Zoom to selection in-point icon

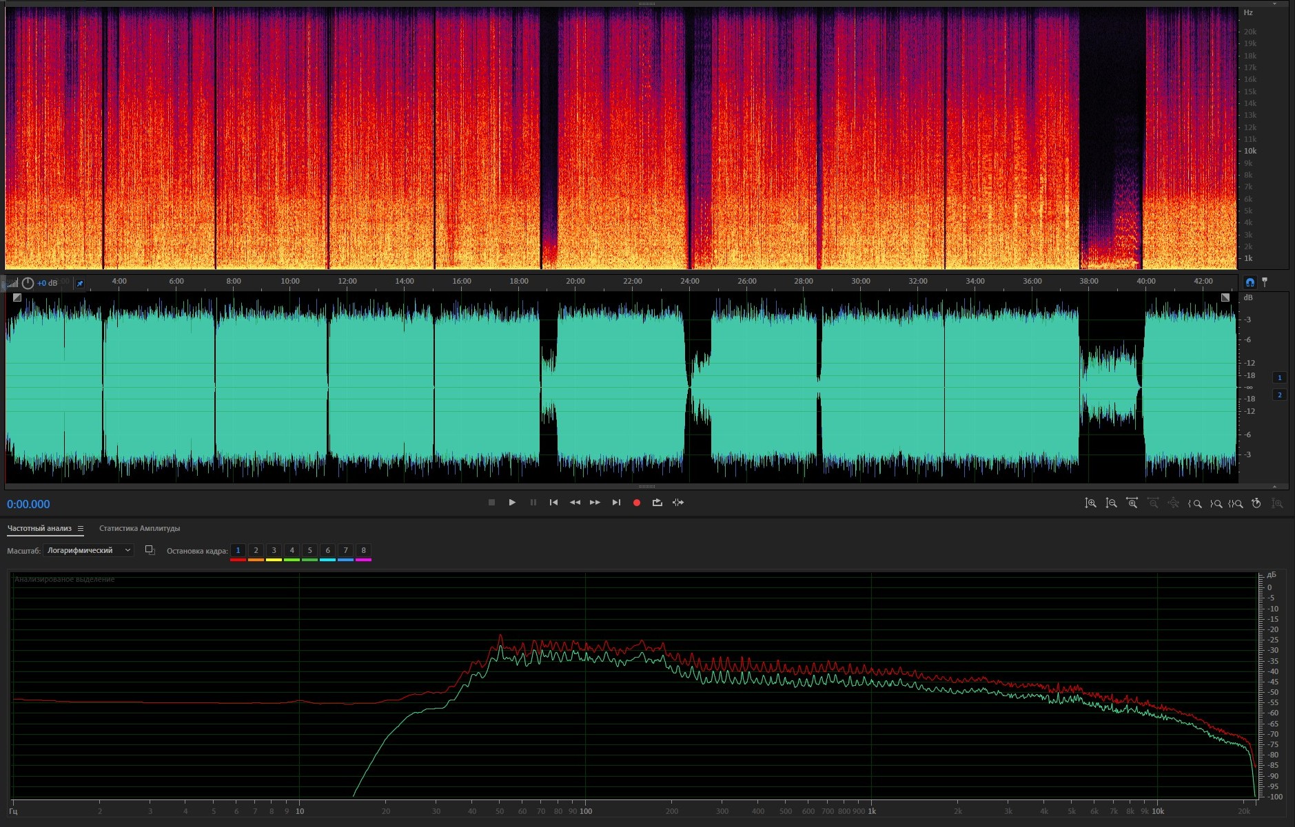coord(1195,503)
